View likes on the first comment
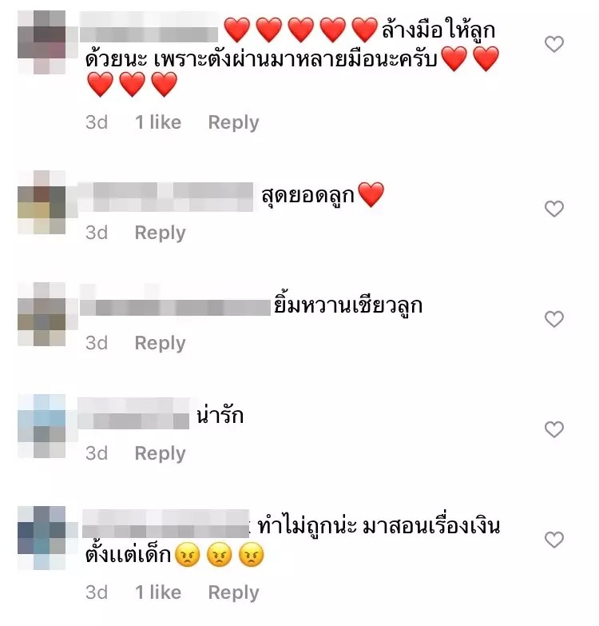The width and height of the screenshot is (599, 626). pos(158,122)
